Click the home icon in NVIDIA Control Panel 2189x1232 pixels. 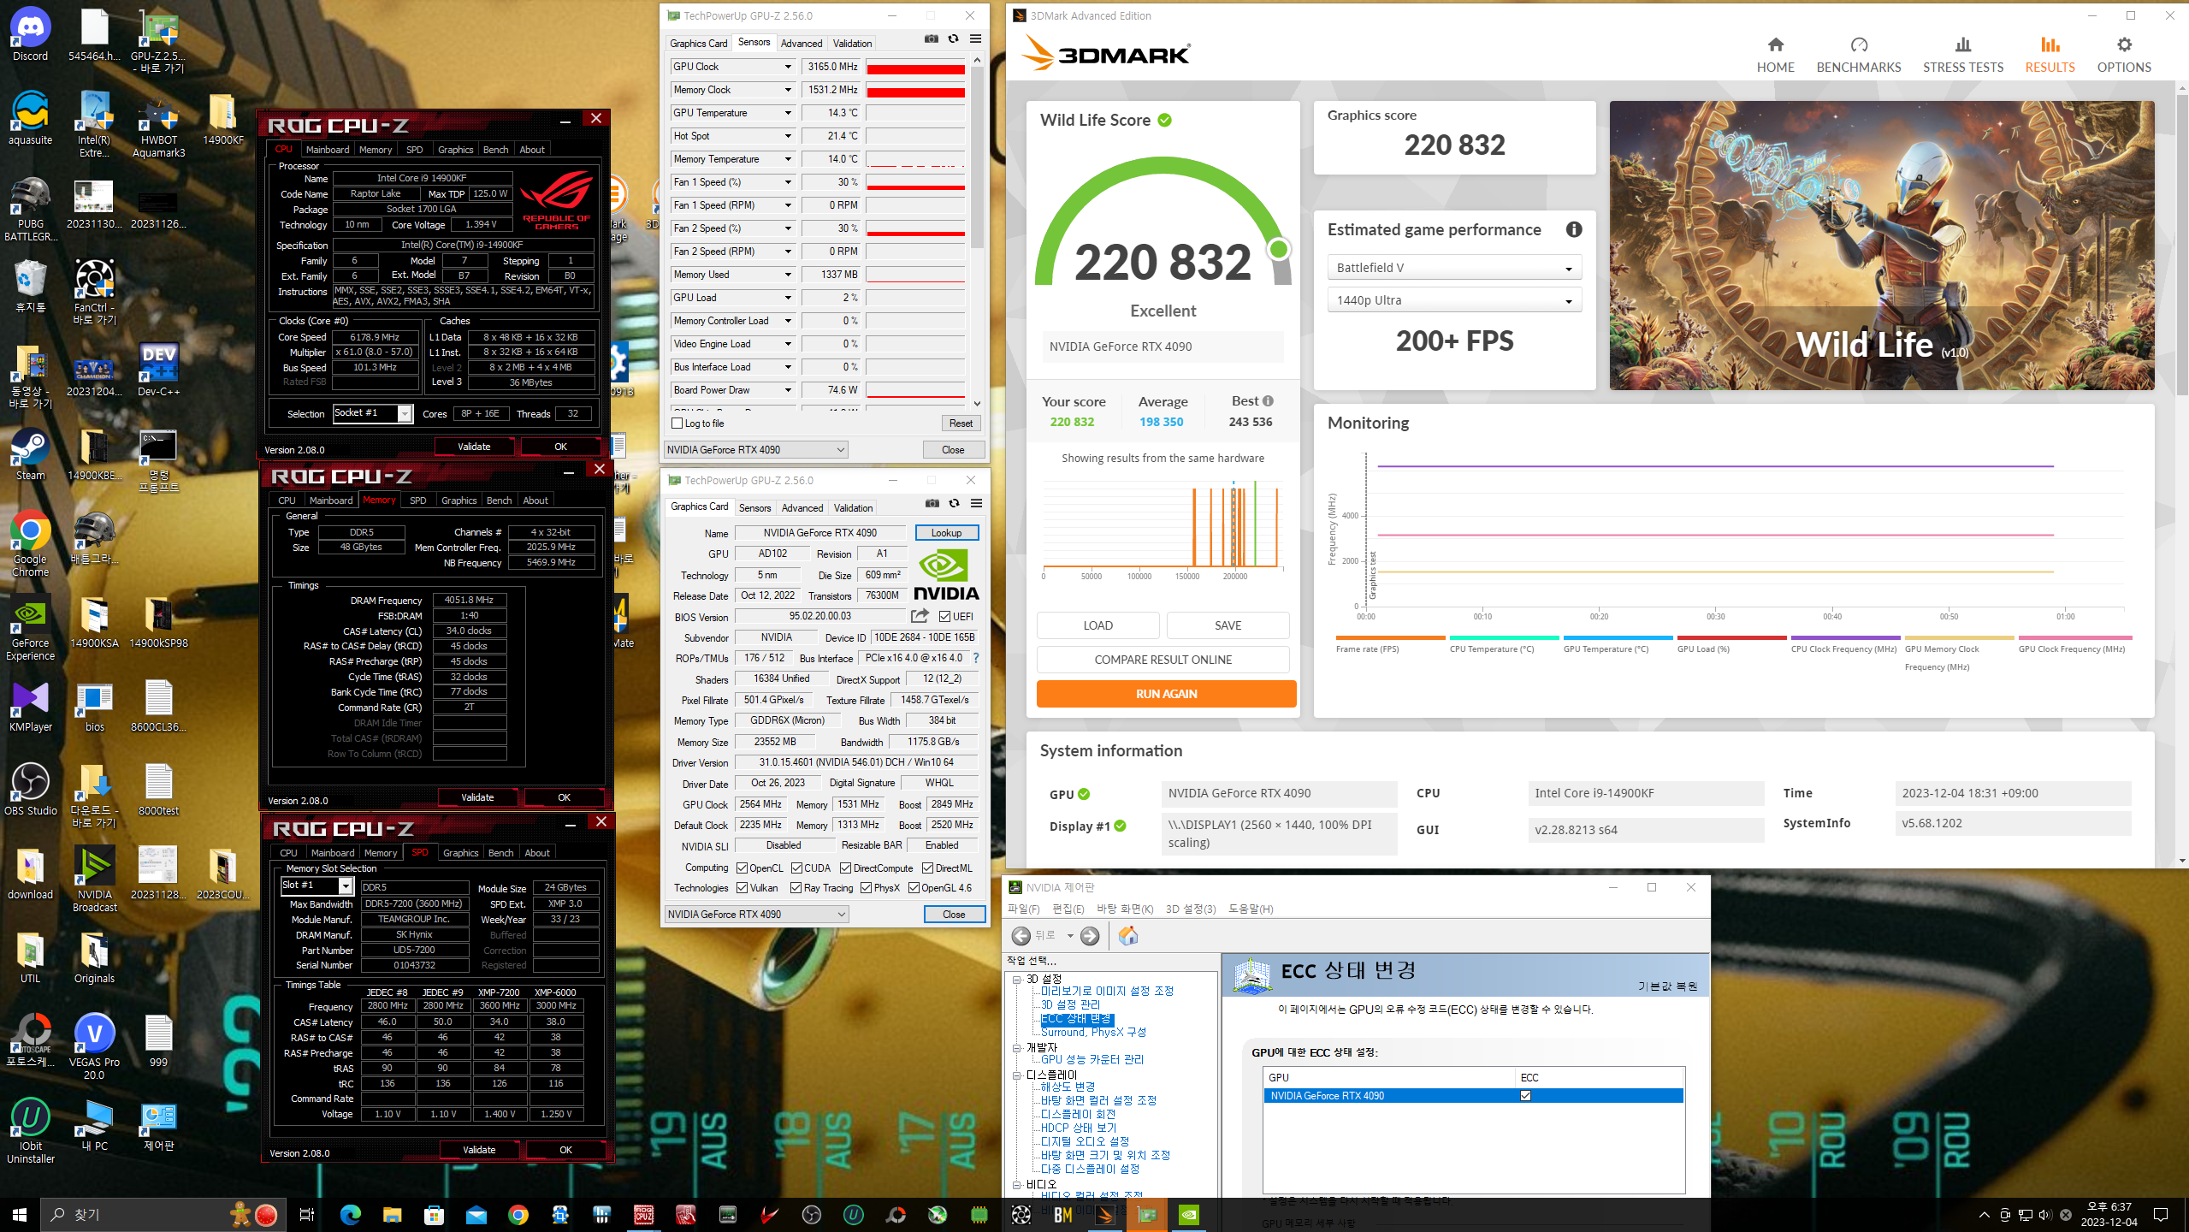point(1128,936)
